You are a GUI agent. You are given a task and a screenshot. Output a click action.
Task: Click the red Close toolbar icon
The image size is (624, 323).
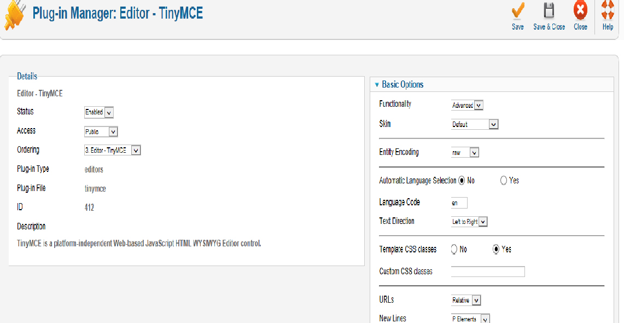580,10
